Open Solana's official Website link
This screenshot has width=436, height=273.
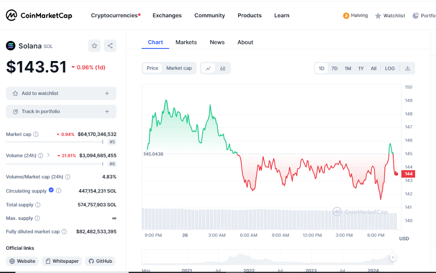coord(22,261)
